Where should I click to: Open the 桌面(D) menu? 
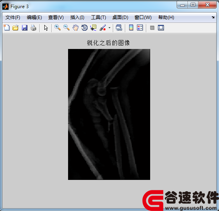click(120, 17)
